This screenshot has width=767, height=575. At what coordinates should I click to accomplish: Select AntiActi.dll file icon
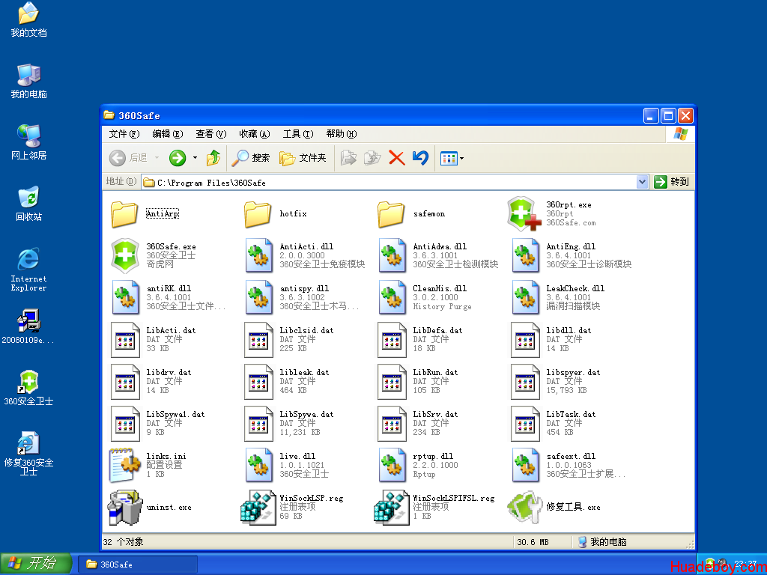[x=258, y=256]
